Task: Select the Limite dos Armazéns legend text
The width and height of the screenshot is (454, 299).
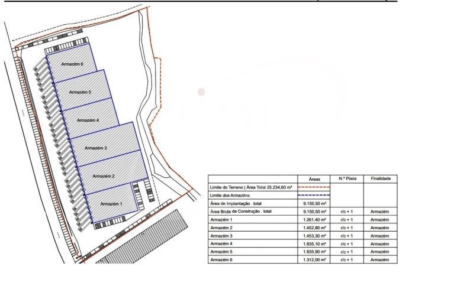Action: [x=231, y=195]
